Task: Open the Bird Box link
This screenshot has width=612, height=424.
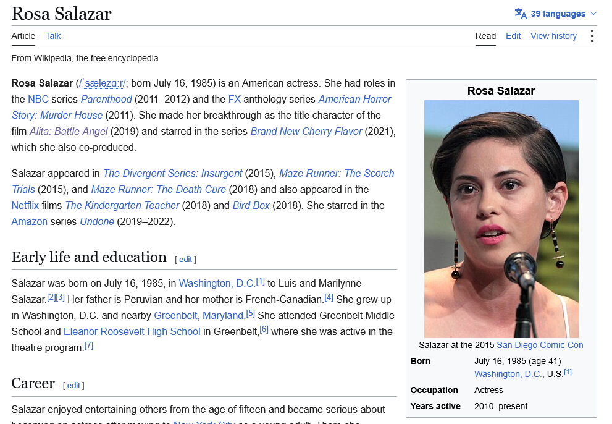Action: pyautogui.click(x=251, y=206)
